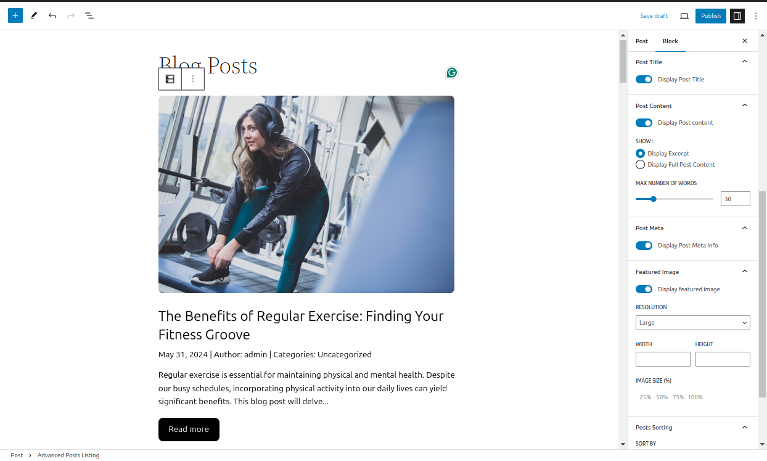Click Save draft link
This screenshot has width=767, height=461.
pos(654,16)
